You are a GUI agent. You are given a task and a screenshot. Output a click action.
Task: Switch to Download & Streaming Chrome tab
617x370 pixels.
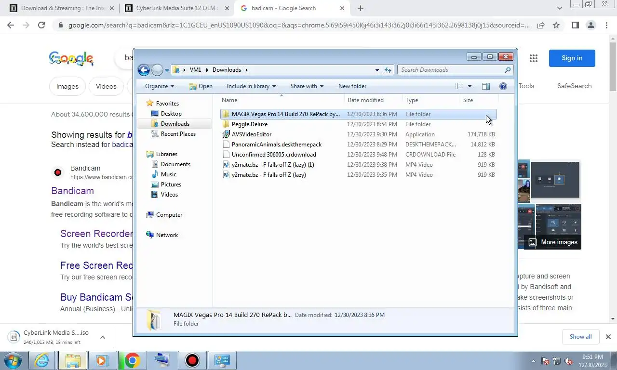(63, 8)
